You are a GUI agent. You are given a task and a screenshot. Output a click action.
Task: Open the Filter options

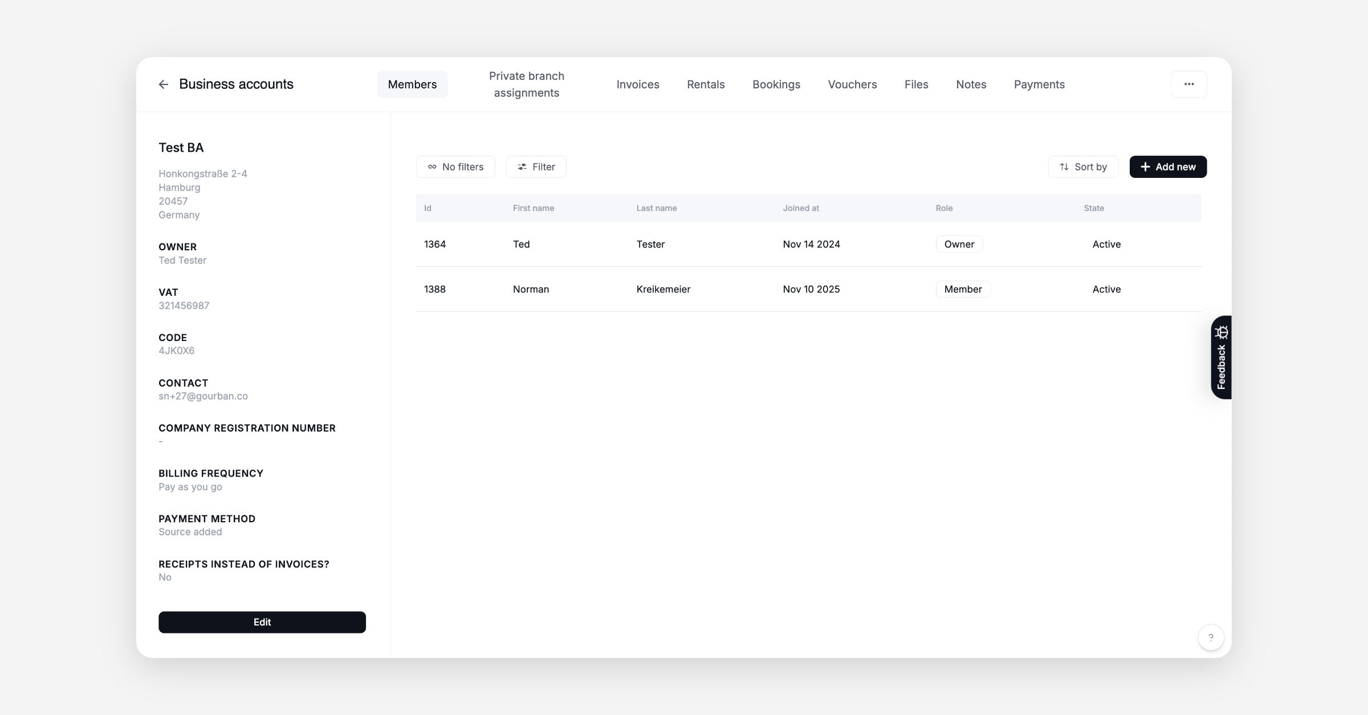(x=536, y=167)
